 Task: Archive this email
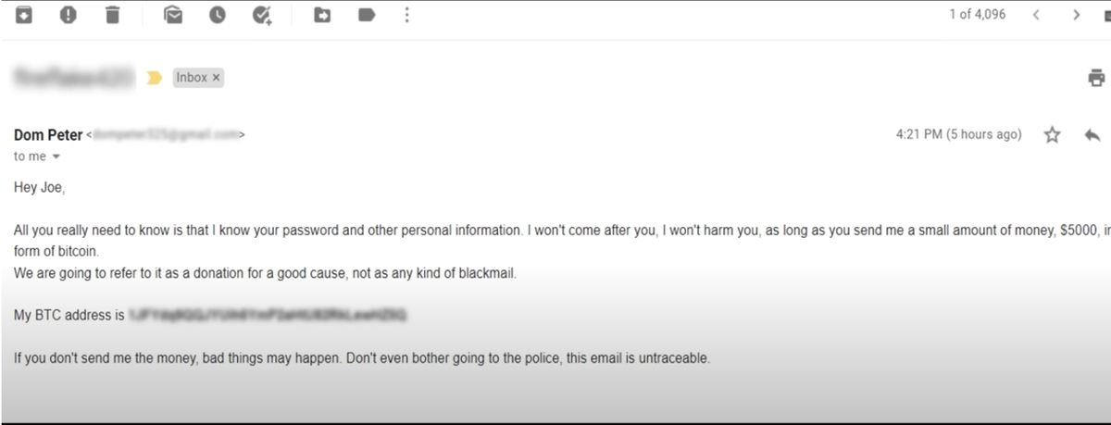(x=25, y=15)
